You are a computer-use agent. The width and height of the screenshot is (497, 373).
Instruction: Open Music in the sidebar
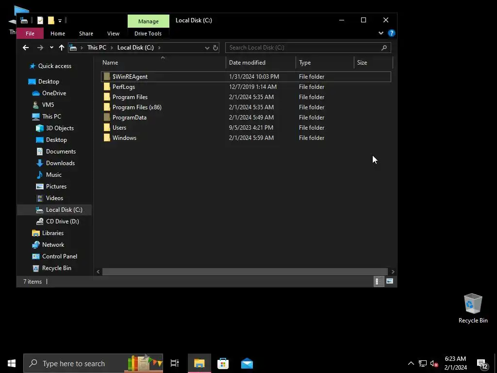coord(53,175)
